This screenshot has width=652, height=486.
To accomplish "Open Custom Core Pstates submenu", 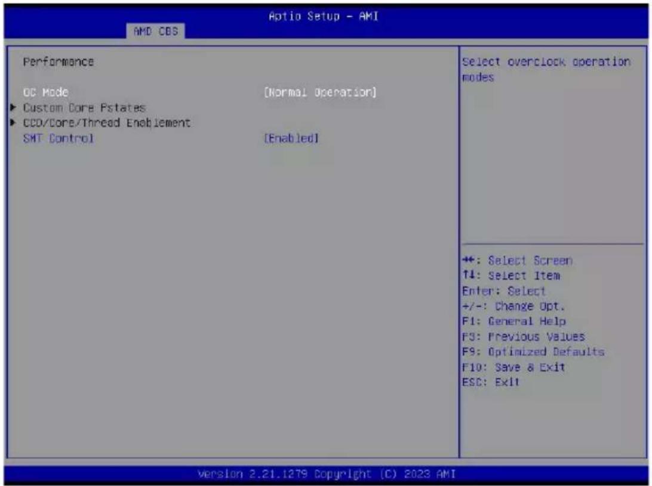I will coord(84,107).
